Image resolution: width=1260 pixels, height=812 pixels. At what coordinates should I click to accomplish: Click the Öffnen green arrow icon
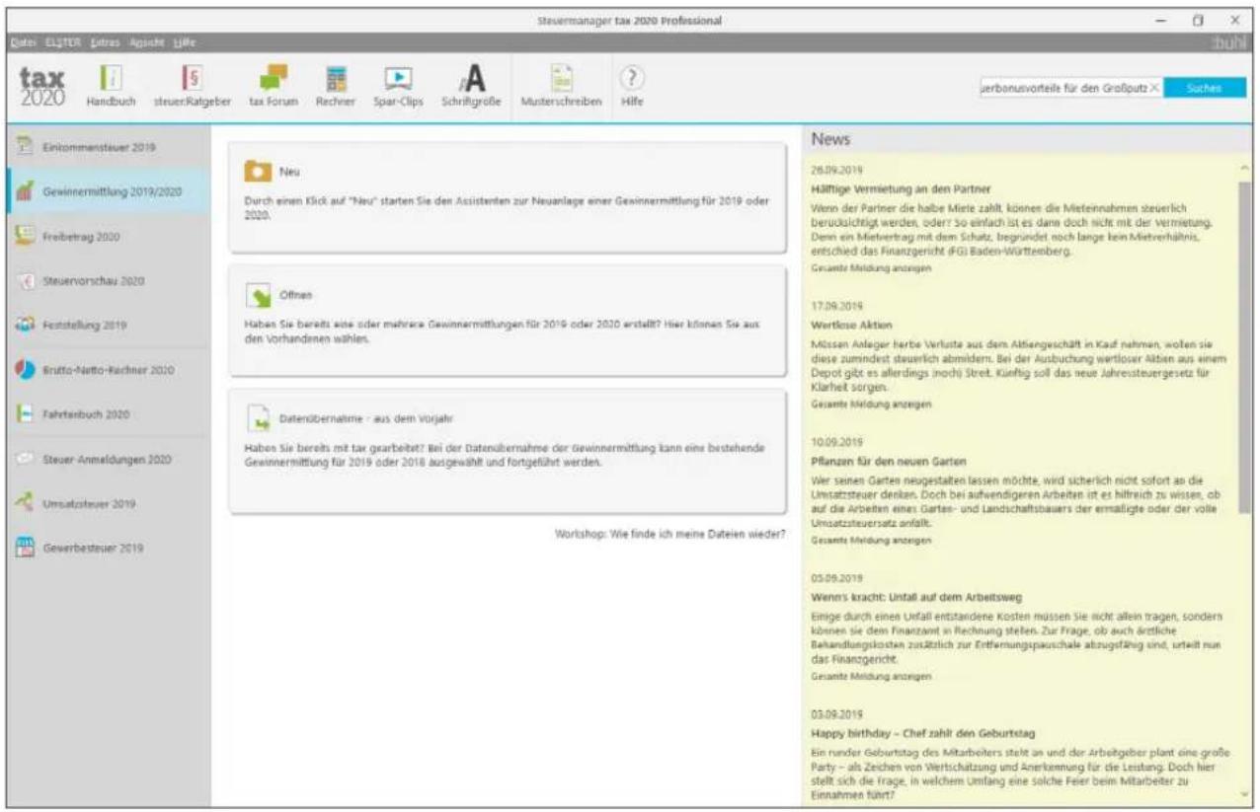click(x=258, y=294)
